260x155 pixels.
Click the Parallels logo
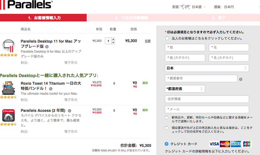click(x=26, y=4)
